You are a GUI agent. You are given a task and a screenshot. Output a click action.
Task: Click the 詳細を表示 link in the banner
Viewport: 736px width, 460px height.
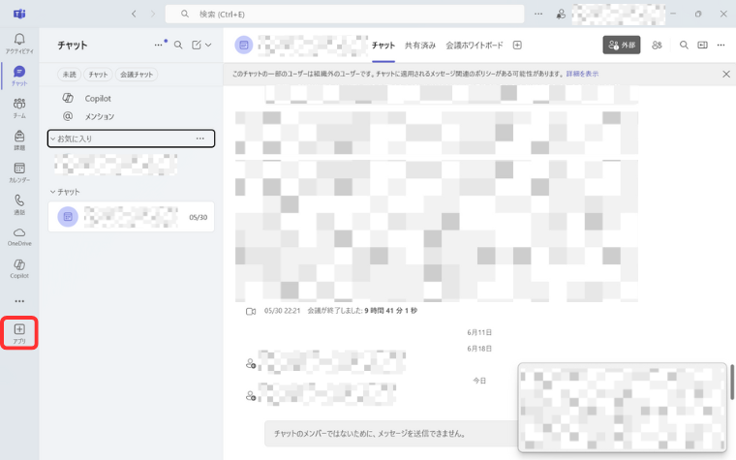582,74
